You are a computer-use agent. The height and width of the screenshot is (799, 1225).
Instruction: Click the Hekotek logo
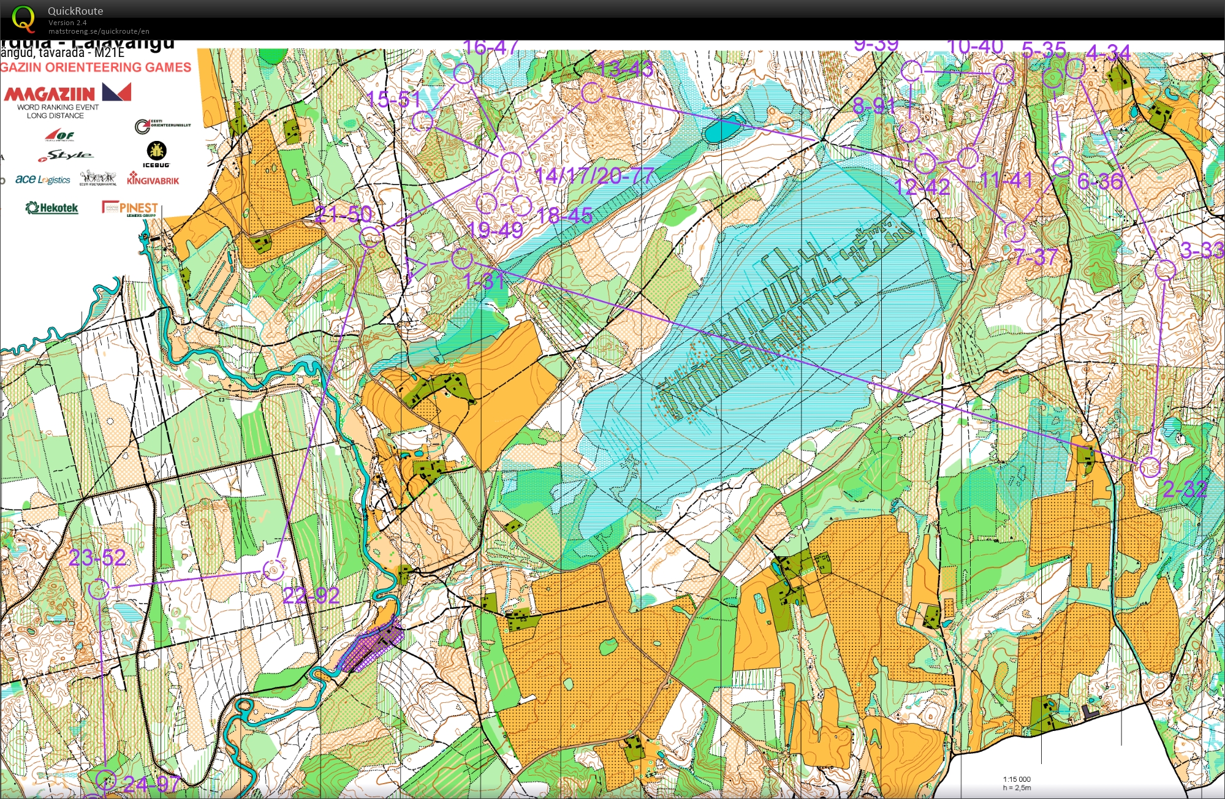coord(52,208)
